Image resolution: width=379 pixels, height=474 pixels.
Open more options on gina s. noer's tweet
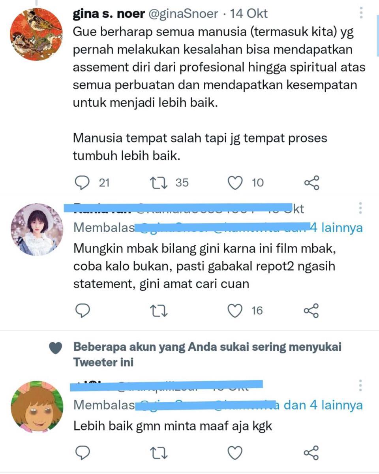361,13
